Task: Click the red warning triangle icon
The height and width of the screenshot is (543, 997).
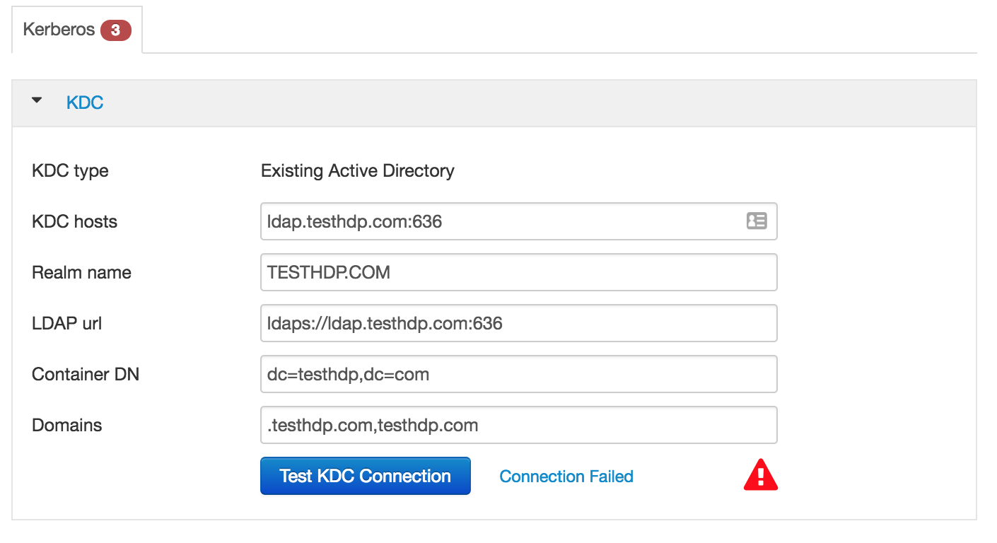Action: 760,475
